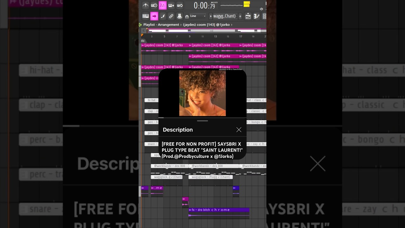Open the channel rack step icon
The width and height of the screenshot is (405, 228).
click(256, 16)
